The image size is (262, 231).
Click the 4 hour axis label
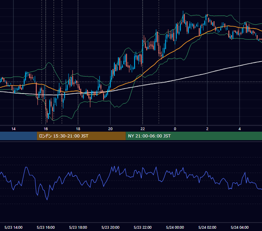click(240, 129)
